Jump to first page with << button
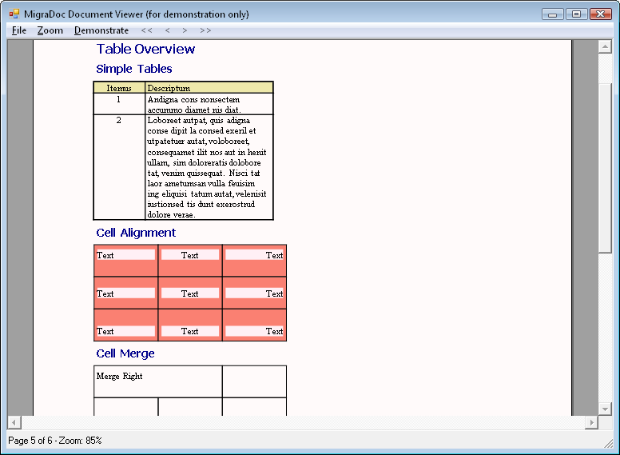This screenshot has width=620, height=455. pos(146,30)
